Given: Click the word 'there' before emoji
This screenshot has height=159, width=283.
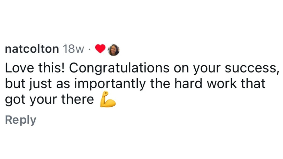Looking at the screenshot, I should [78, 99].
